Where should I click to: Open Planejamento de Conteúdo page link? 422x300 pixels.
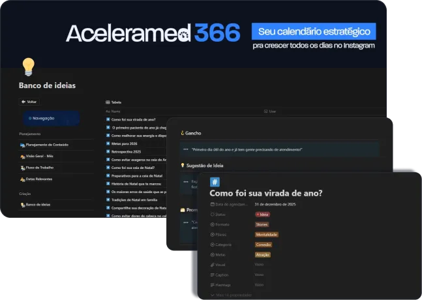47,145
